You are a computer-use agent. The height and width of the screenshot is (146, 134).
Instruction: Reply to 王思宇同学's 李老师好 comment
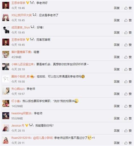tap(117, 8)
